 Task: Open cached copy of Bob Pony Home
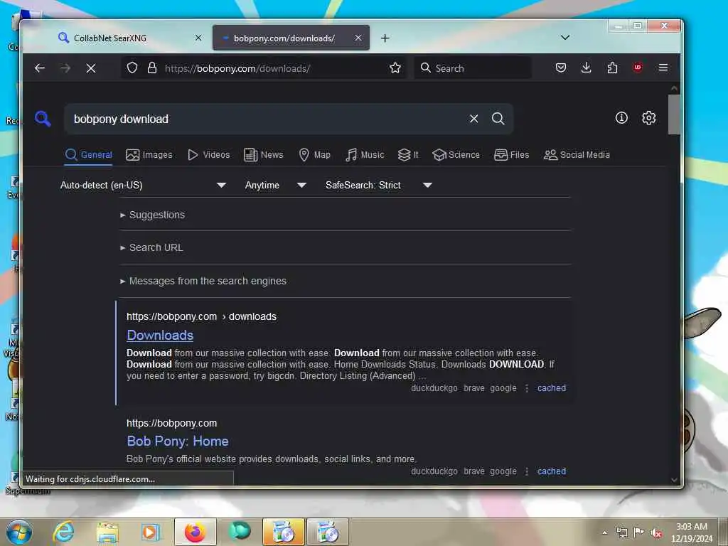[x=552, y=471]
